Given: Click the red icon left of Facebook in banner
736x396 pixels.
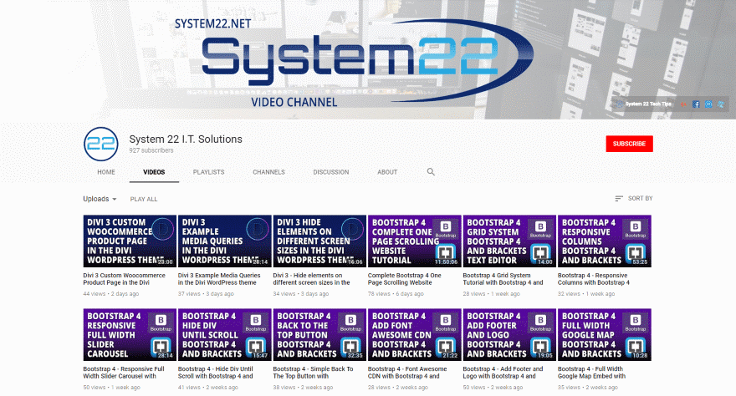Looking at the screenshot, I should click(683, 104).
